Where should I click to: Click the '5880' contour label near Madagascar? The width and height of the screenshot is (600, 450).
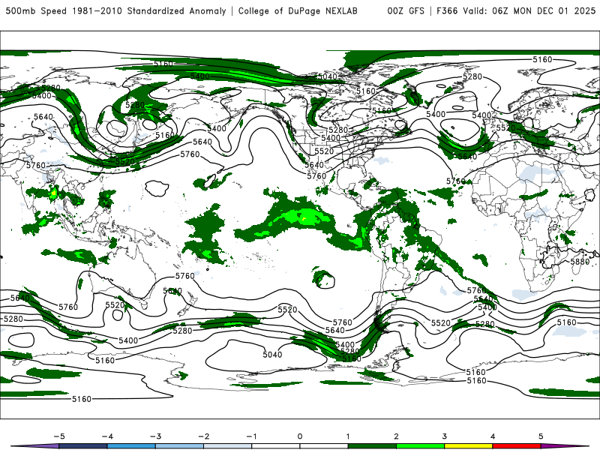pyautogui.click(x=580, y=262)
